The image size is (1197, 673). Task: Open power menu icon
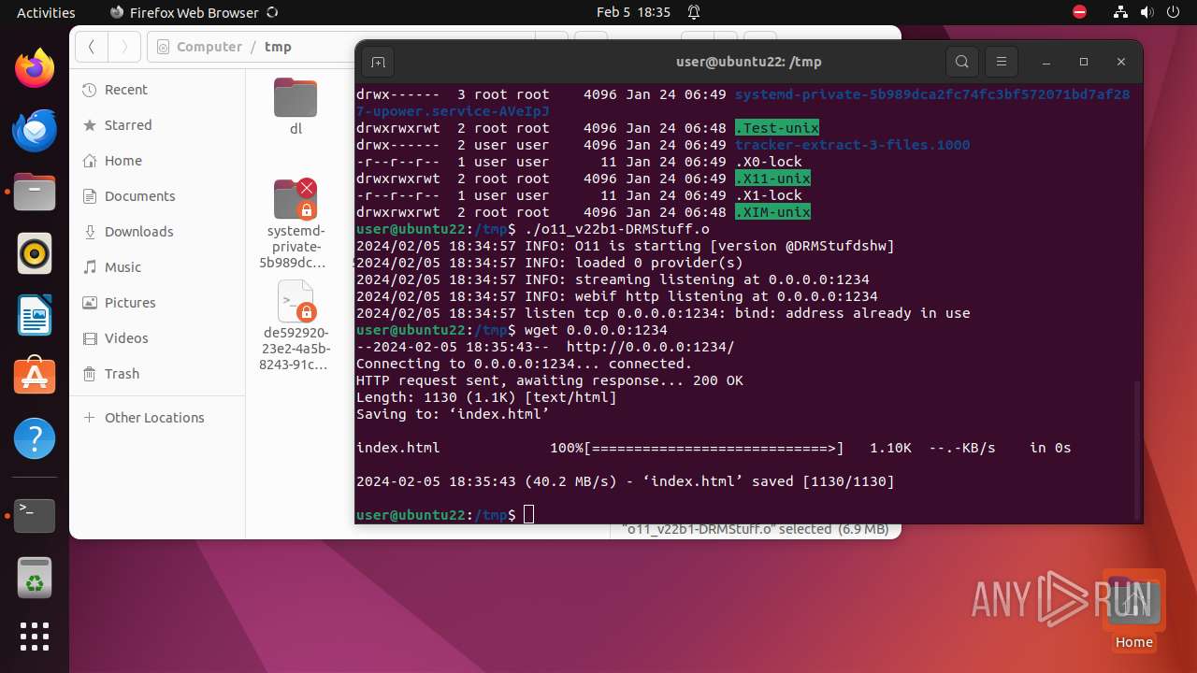pyautogui.click(x=1174, y=12)
